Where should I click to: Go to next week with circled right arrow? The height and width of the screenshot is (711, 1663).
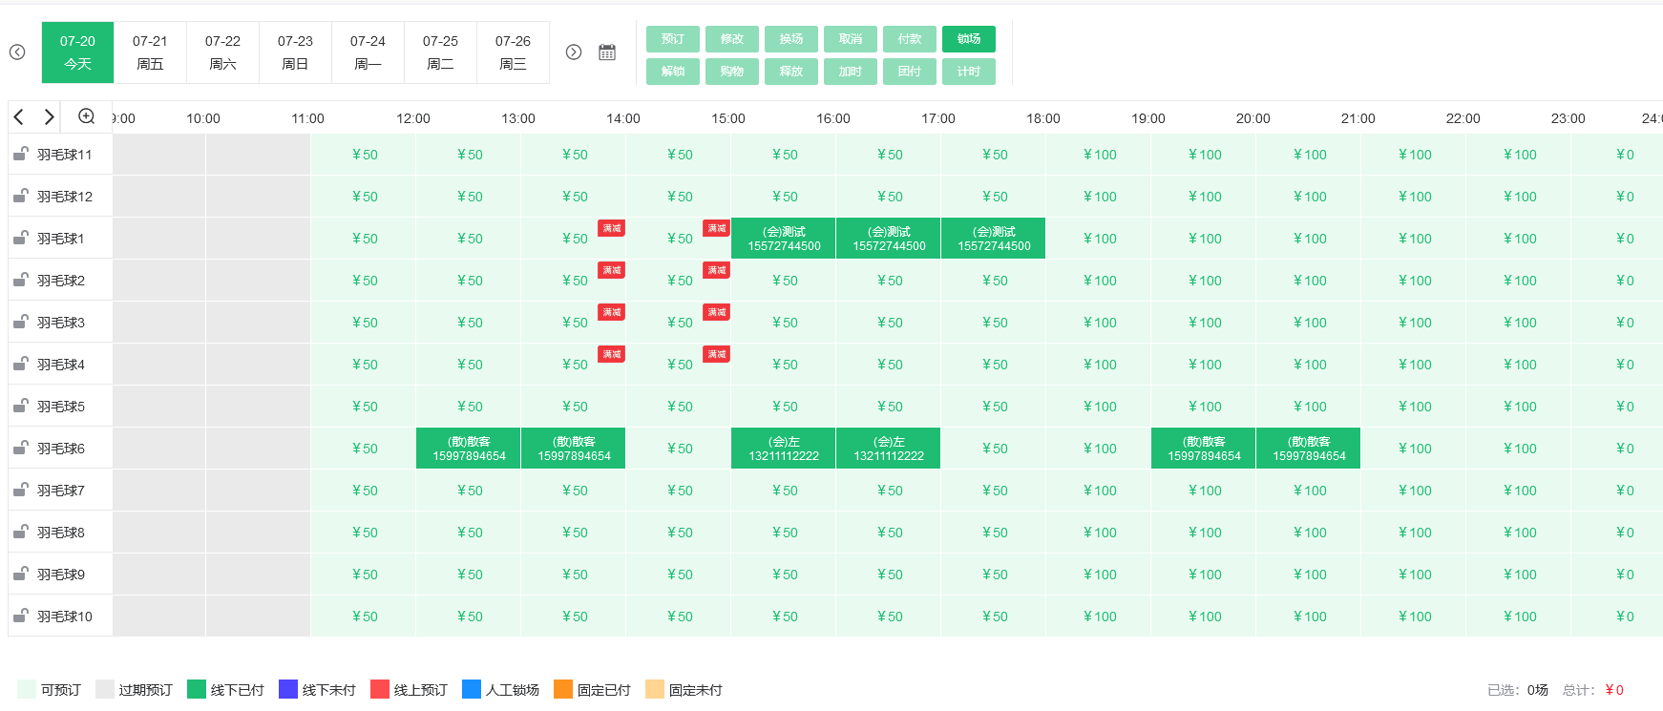coord(574,52)
